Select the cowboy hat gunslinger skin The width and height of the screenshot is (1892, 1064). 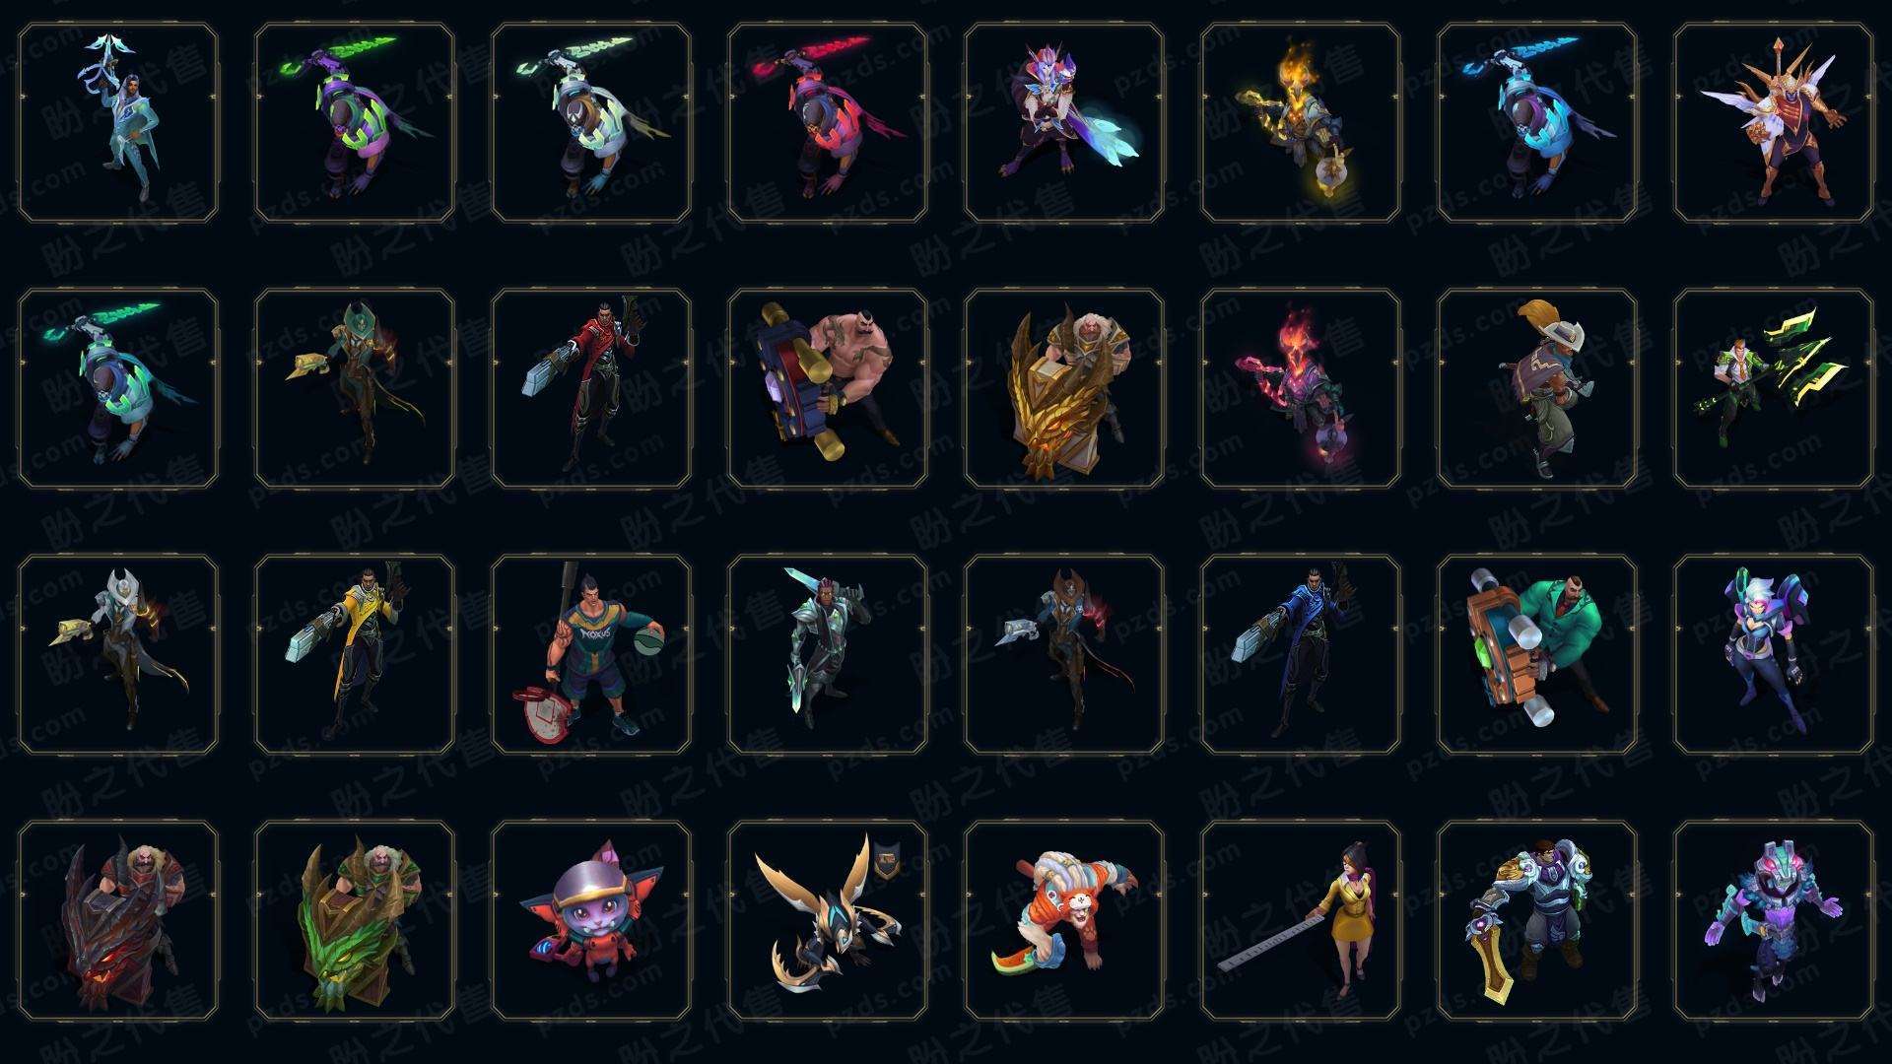(1536, 389)
